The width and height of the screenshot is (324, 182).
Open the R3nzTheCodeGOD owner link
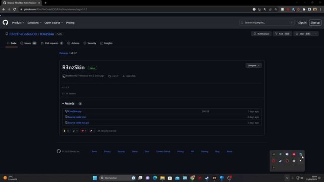click(23, 34)
